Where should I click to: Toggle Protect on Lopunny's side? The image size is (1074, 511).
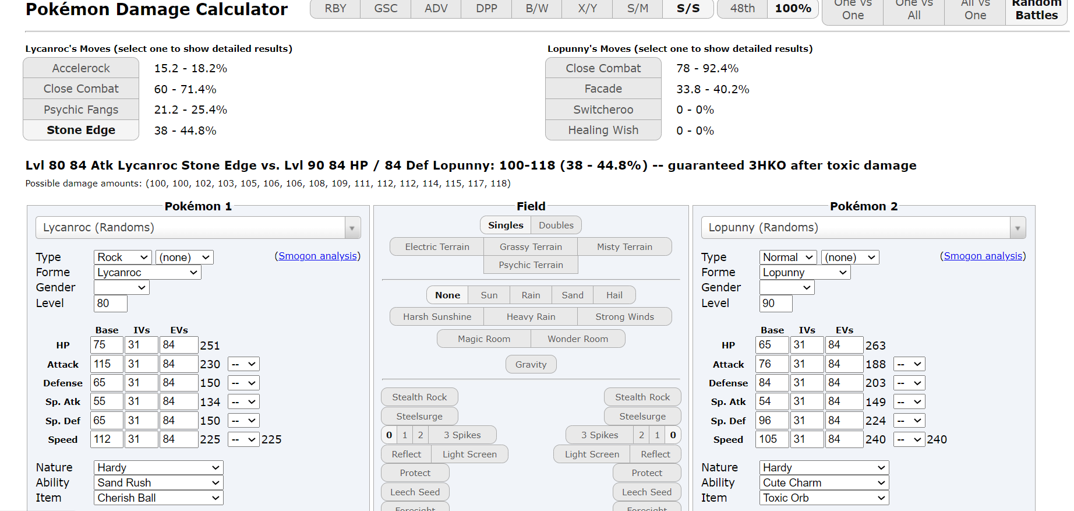(646, 473)
